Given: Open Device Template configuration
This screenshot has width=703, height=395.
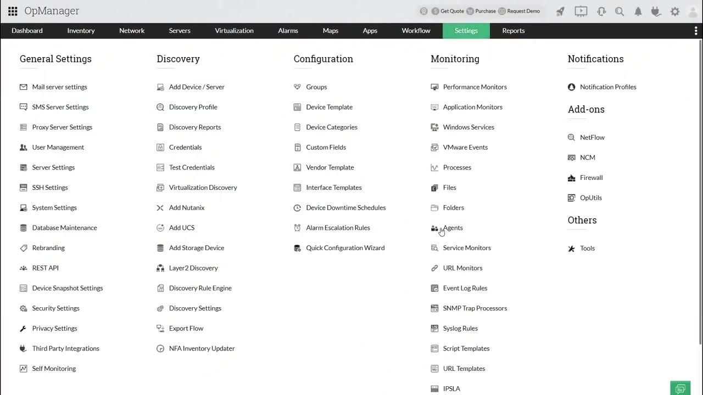Looking at the screenshot, I should click(x=329, y=107).
